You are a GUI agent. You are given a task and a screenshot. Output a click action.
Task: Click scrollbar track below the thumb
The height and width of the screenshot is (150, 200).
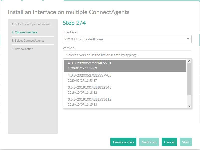(189, 100)
